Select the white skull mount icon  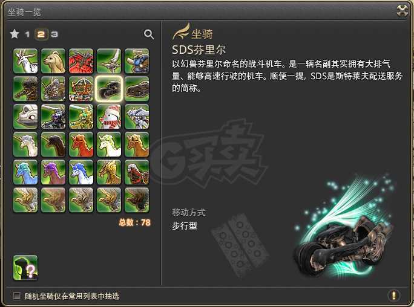pyautogui.click(x=25, y=117)
